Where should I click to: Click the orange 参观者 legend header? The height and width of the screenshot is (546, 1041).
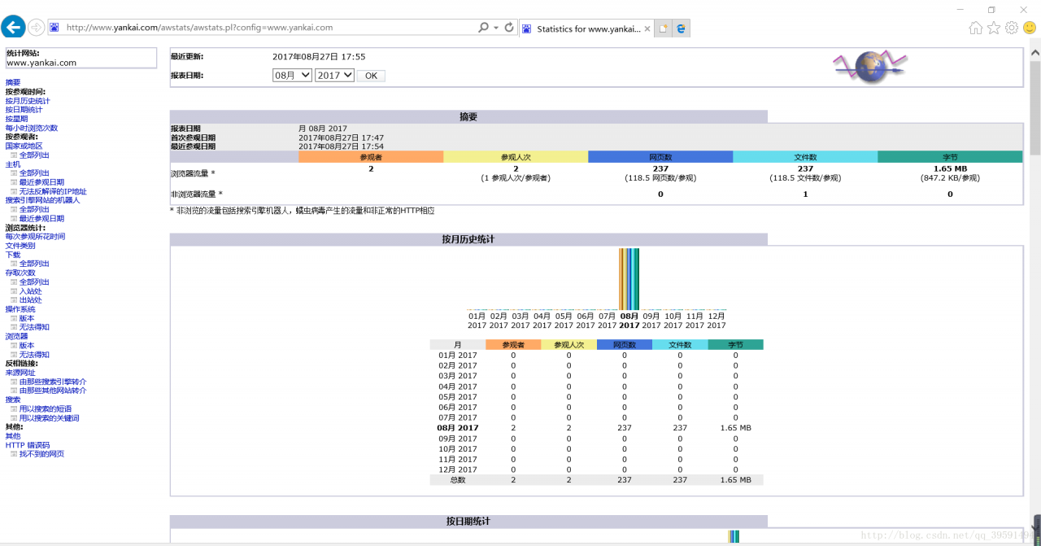(371, 156)
